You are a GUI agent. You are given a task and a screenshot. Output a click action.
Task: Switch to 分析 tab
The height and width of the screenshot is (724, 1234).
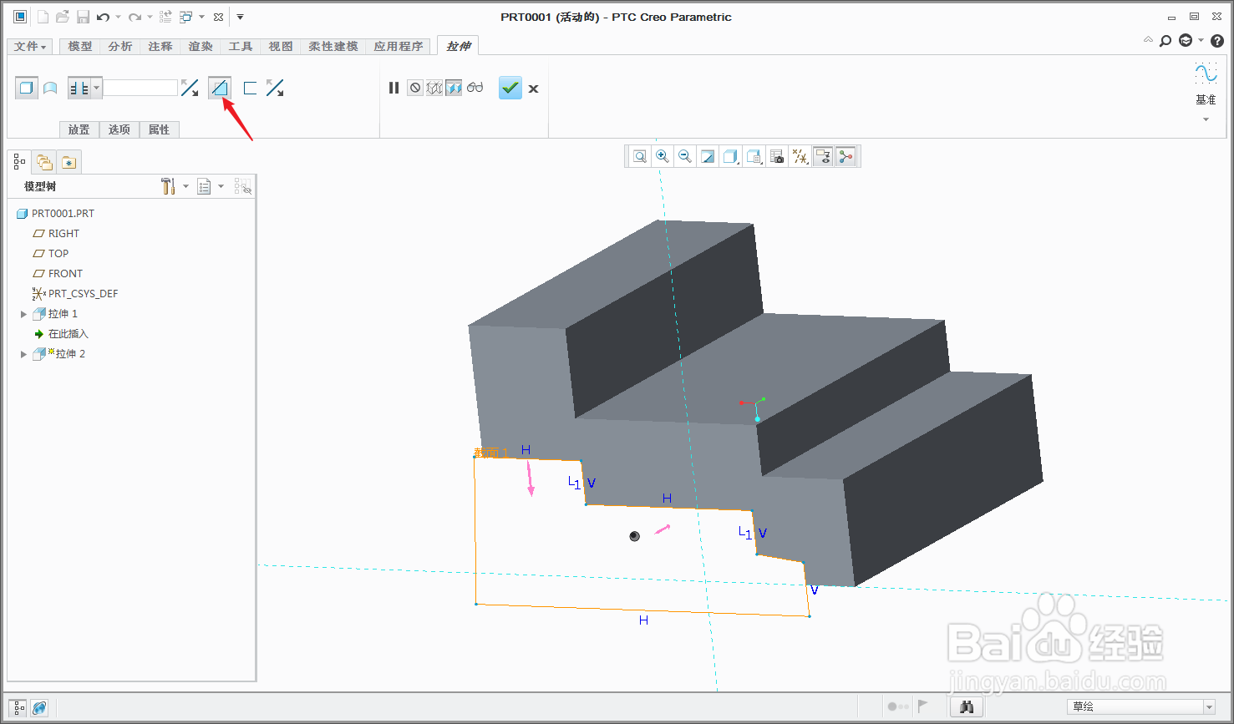coord(120,46)
